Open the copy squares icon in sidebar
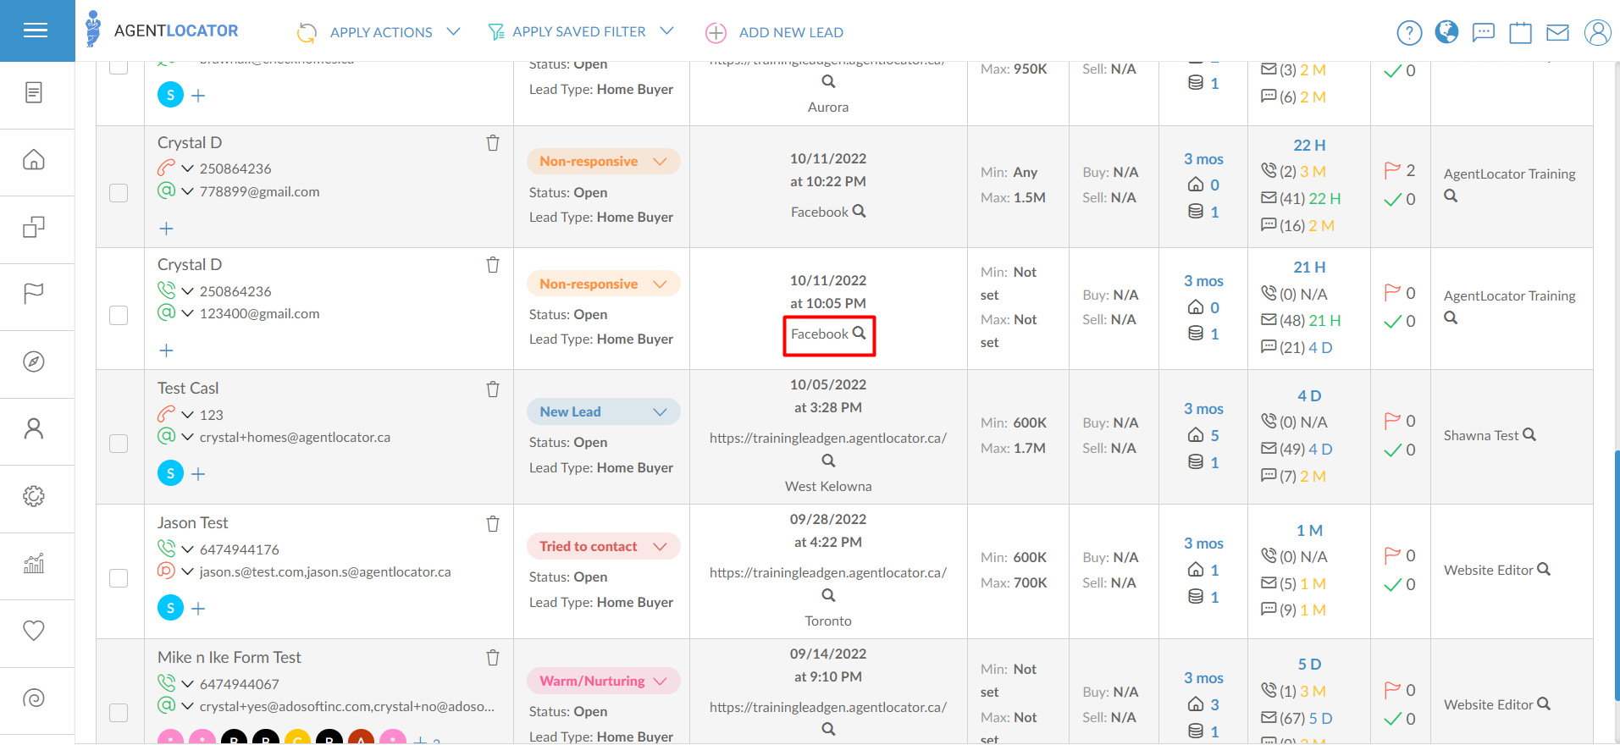1620x745 pixels. (x=34, y=227)
